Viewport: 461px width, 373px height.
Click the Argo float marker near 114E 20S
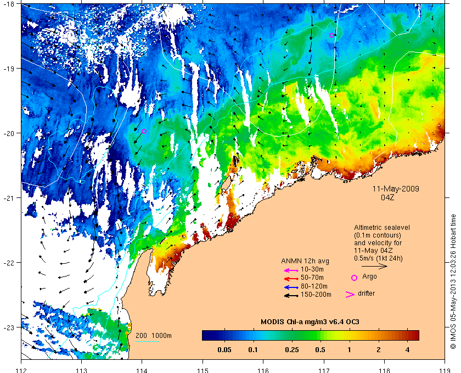point(144,132)
